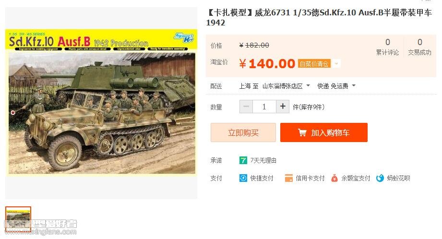Click the 白菜价清仓 orange promotion tag
Screen dimensions: 442x239
pos(314,64)
